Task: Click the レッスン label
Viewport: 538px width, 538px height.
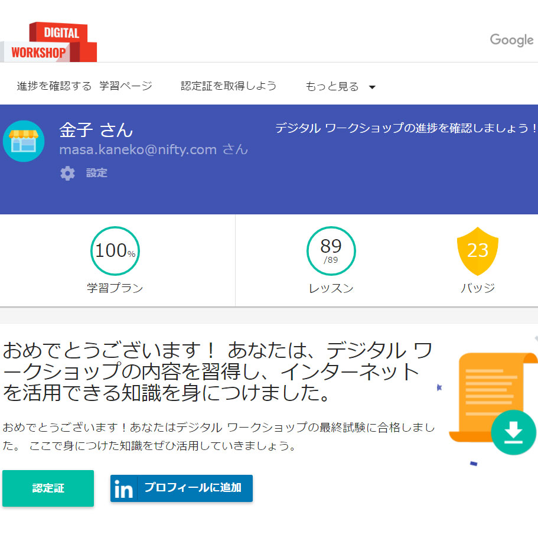Action: point(331,288)
